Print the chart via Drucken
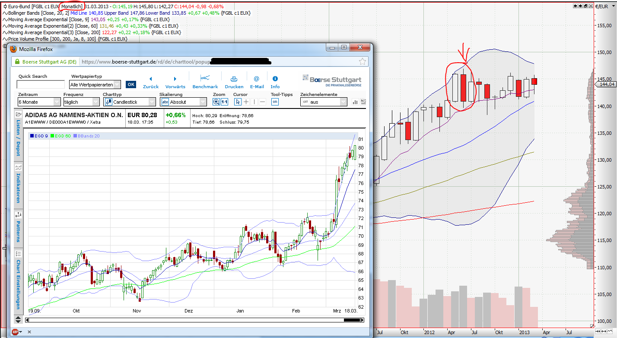617x338 pixels. [234, 82]
